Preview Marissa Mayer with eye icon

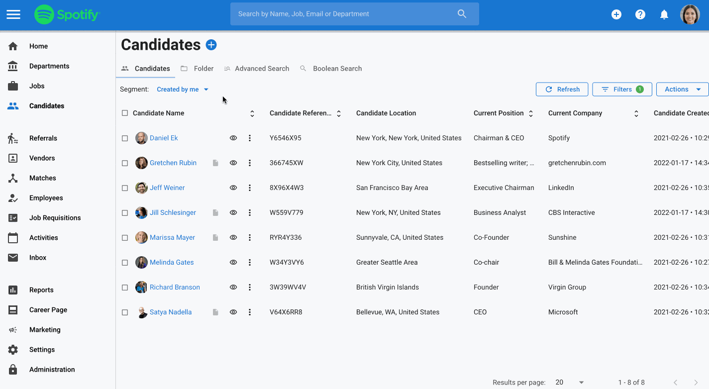233,238
